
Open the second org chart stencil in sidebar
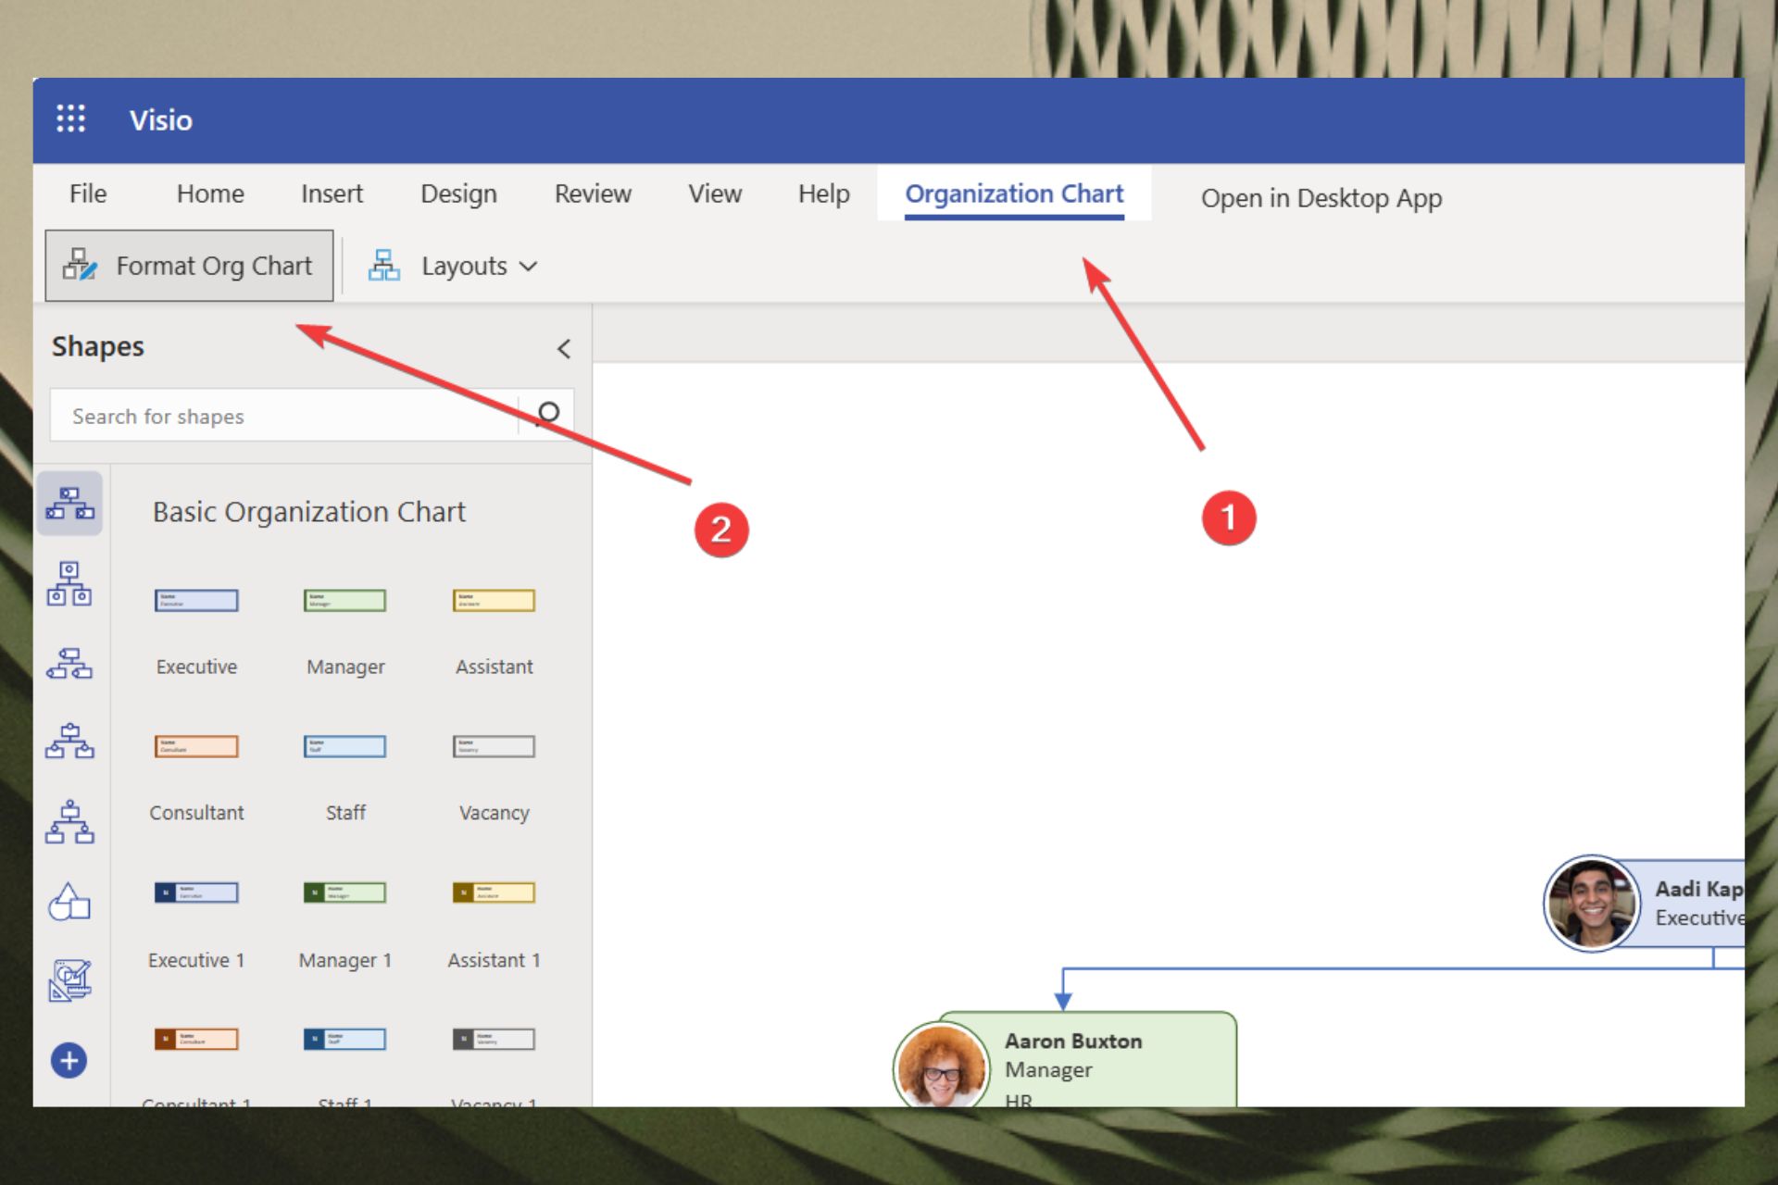pyautogui.click(x=70, y=583)
